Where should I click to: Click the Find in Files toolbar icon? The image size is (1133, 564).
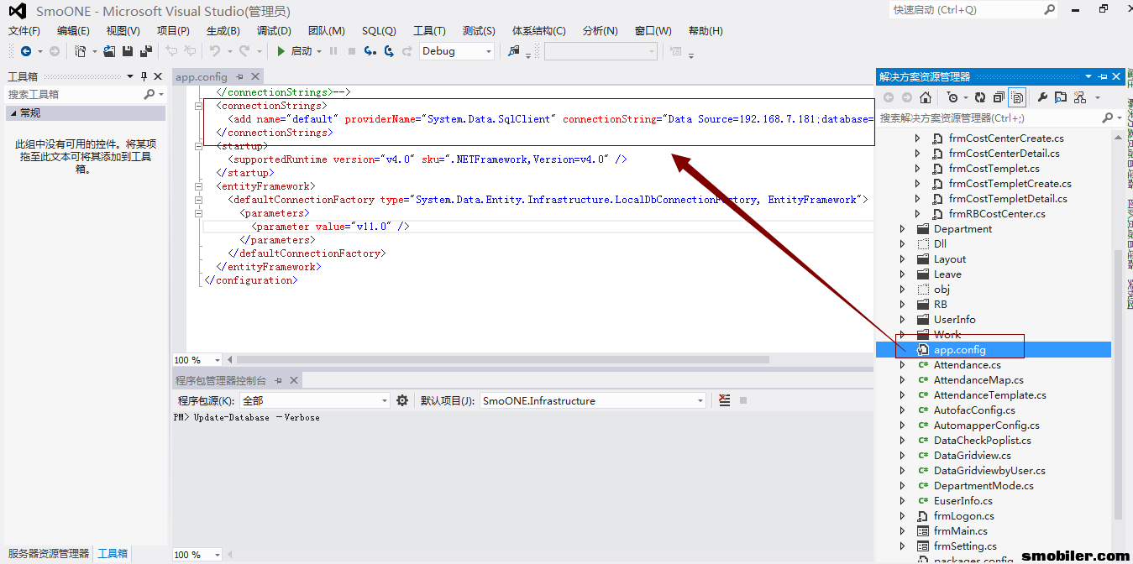(514, 51)
